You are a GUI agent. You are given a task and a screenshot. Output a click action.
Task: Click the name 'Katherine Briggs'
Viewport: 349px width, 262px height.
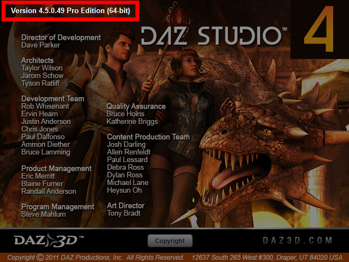tap(132, 121)
